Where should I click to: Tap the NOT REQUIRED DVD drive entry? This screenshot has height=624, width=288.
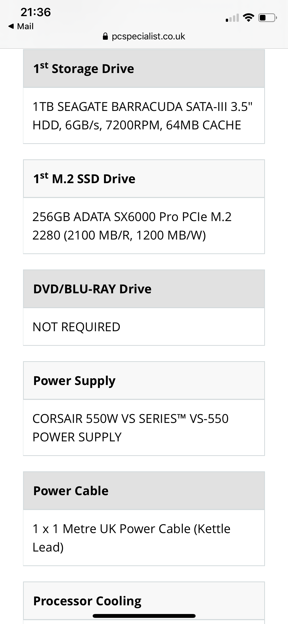(x=144, y=327)
